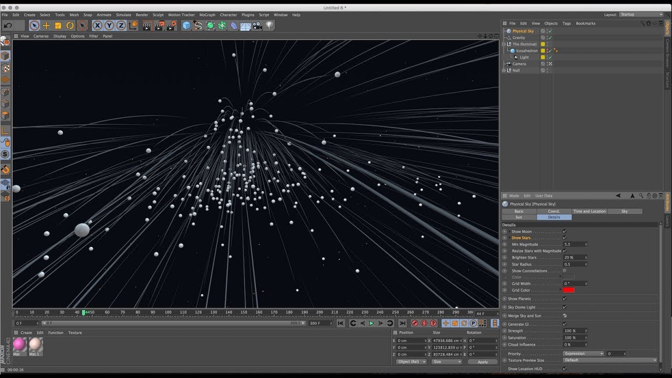Open the Floor environment icon

coord(246,25)
